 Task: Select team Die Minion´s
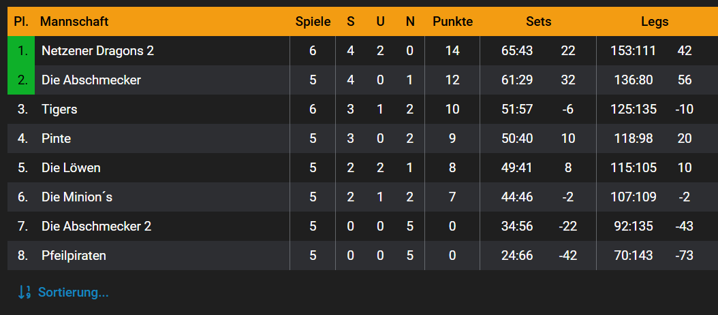click(77, 197)
